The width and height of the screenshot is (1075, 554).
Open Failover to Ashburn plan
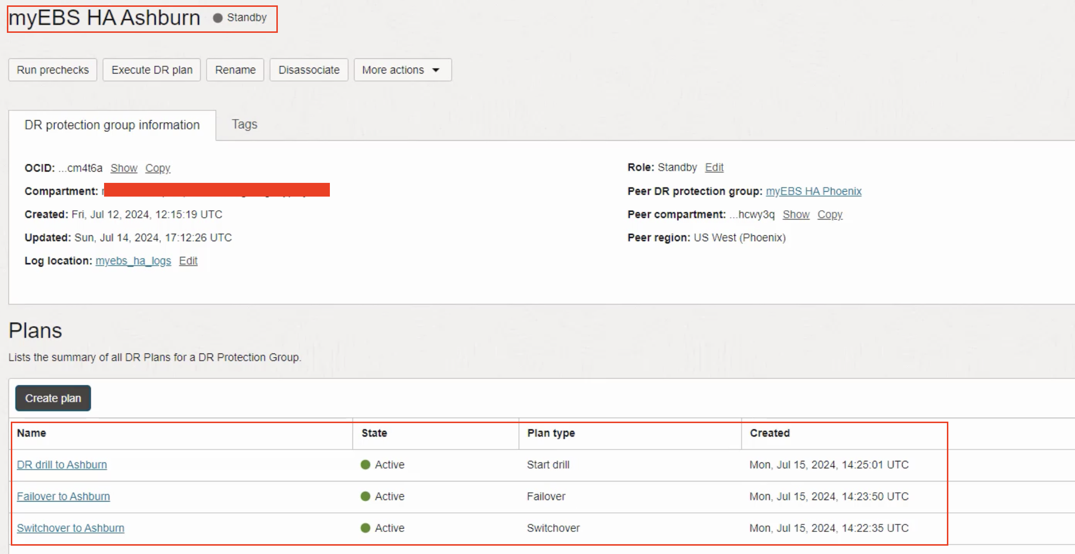point(63,497)
